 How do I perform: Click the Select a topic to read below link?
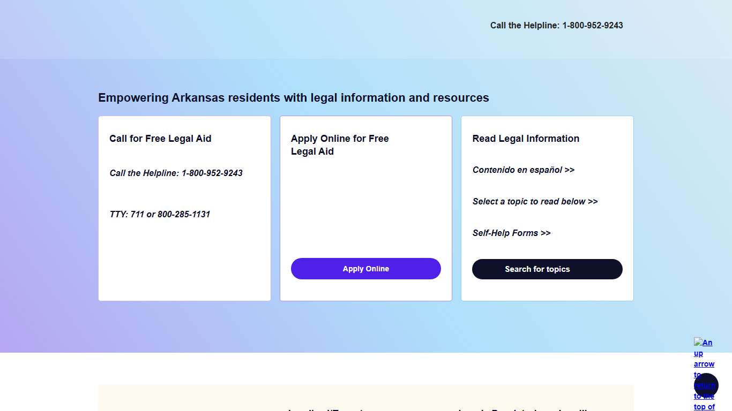(535, 201)
